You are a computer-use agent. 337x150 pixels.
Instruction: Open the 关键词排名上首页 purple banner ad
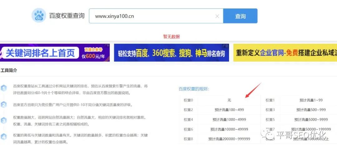[x=55, y=53]
